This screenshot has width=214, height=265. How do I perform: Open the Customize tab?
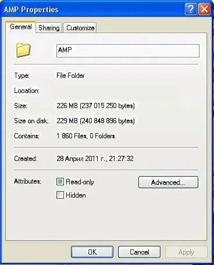[80, 28]
